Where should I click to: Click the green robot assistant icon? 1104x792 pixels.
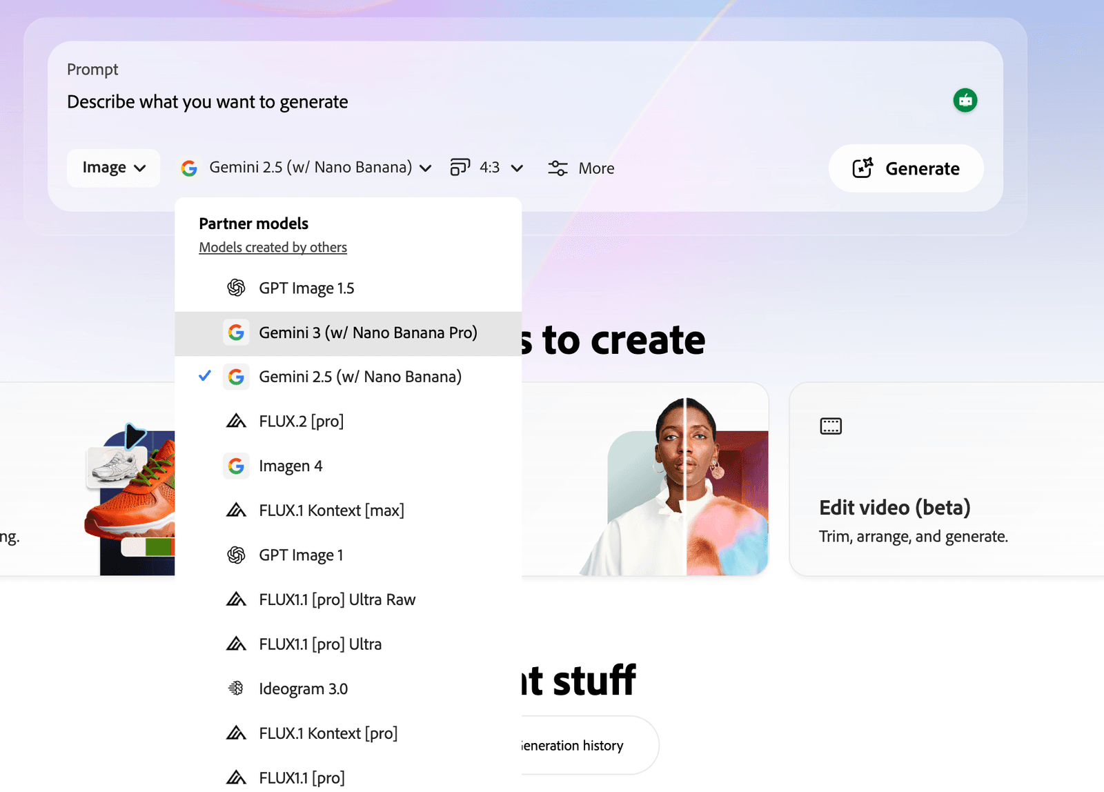click(x=965, y=101)
